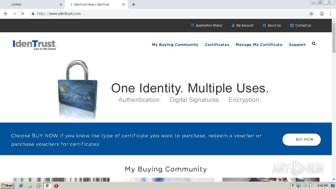Screen dimensions: 336x189
Task: Open the Chrome three-dot menu
Action: pos(330,14)
